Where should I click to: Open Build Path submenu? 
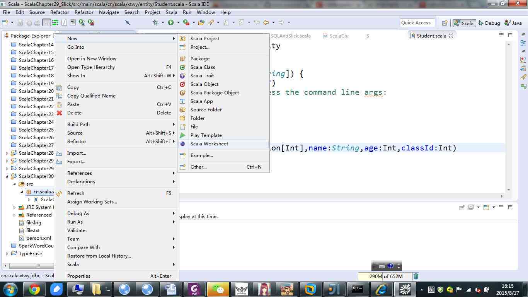point(116,125)
